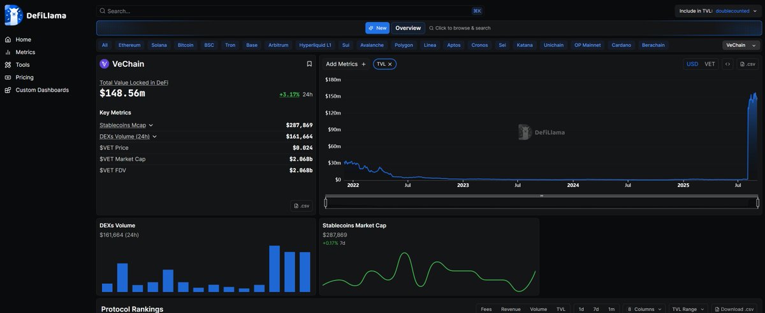Download chart .csv file
765x313 pixels.
click(748, 64)
